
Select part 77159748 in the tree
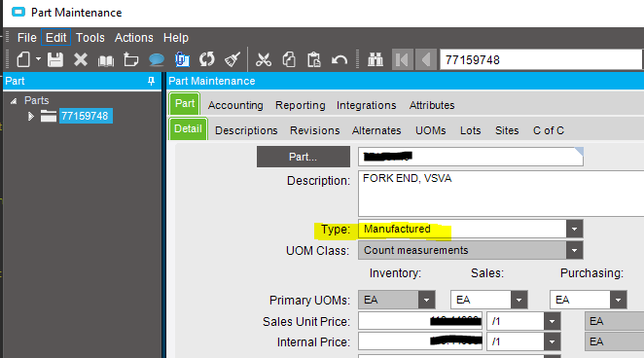tap(85, 116)
